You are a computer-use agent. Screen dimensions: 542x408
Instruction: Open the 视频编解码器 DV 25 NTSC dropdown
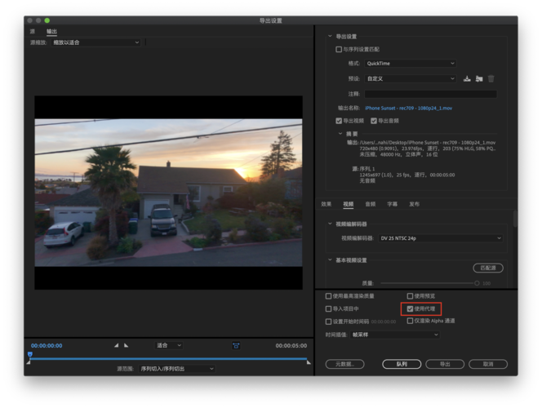(x=441, y=238)
